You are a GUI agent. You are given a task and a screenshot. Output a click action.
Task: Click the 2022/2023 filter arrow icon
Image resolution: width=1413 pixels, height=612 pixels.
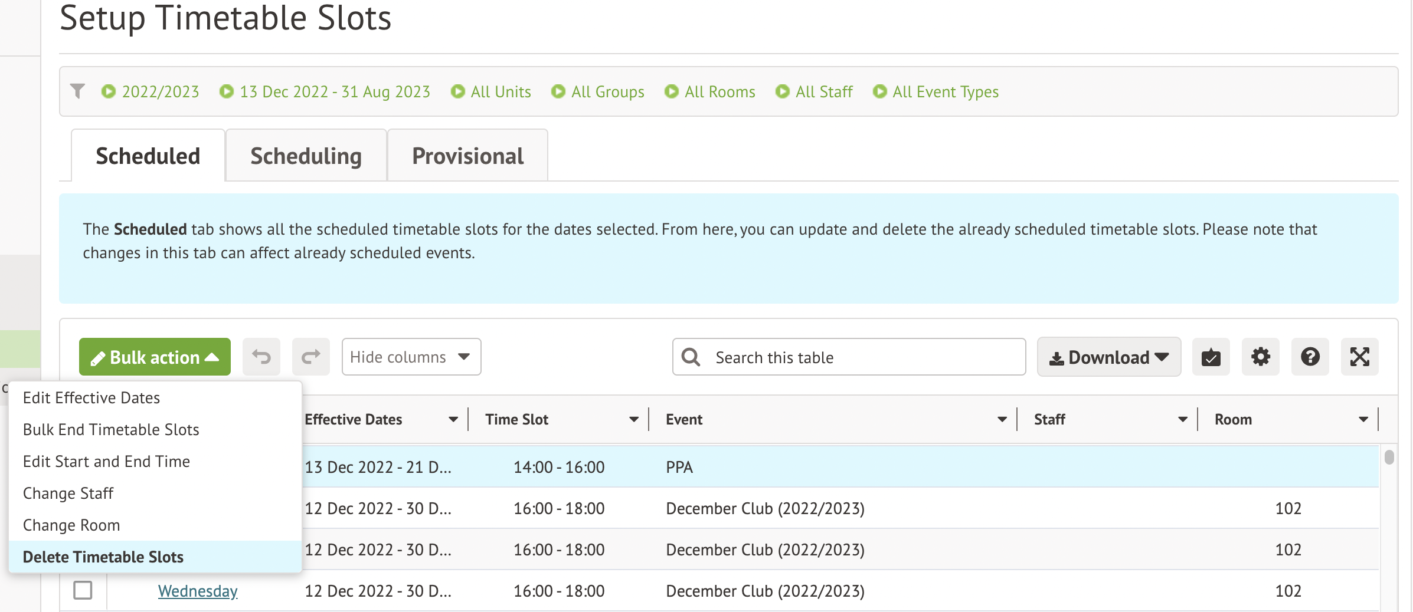coord(108,91)
